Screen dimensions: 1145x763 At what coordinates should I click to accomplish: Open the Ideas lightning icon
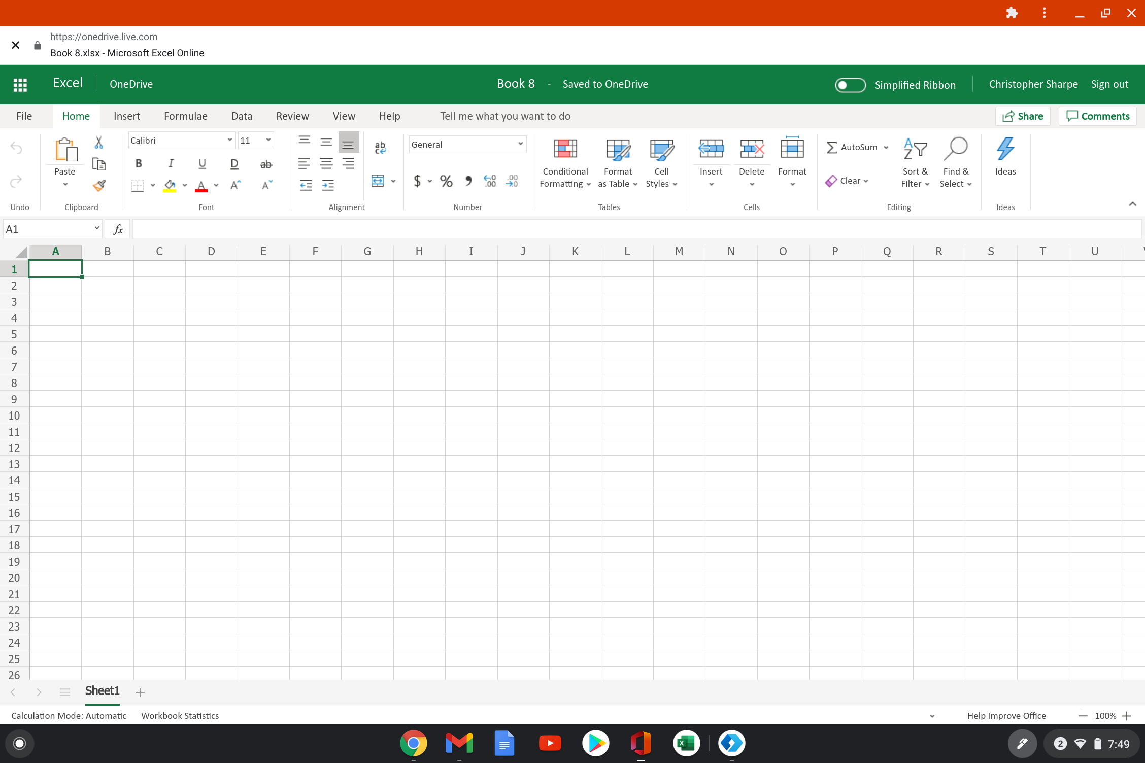tap(1005, 150)
